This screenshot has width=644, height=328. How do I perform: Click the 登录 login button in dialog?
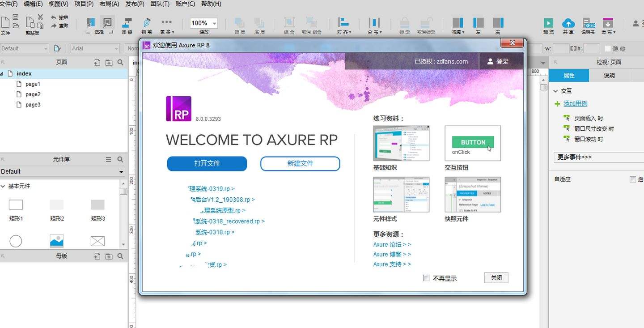498,61
